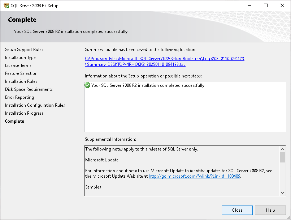The height and width of the screenshot is (220, 291).
Task: Click the Help button
Action: (270, 210)
